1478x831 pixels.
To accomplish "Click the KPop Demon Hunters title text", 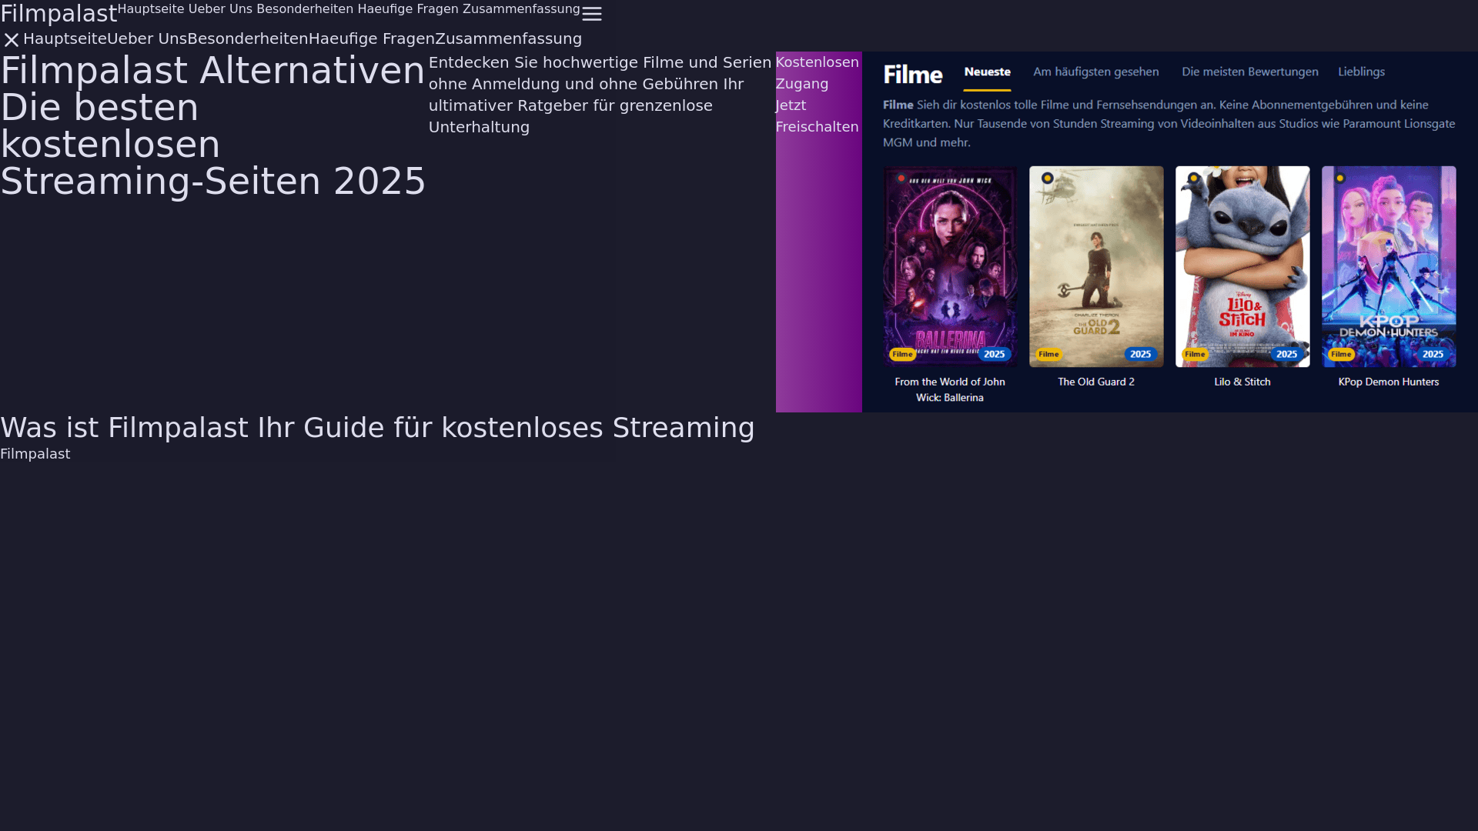I will 1389,382.
